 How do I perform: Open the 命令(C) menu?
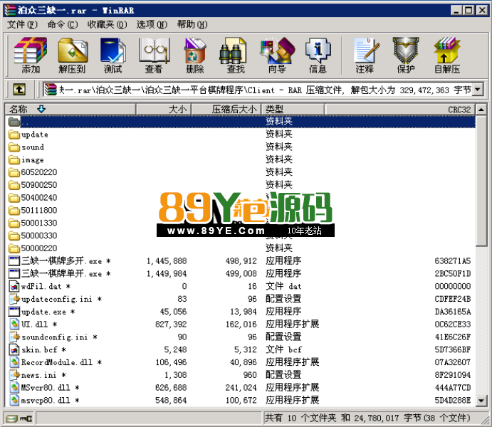click(x=63, y=24)
